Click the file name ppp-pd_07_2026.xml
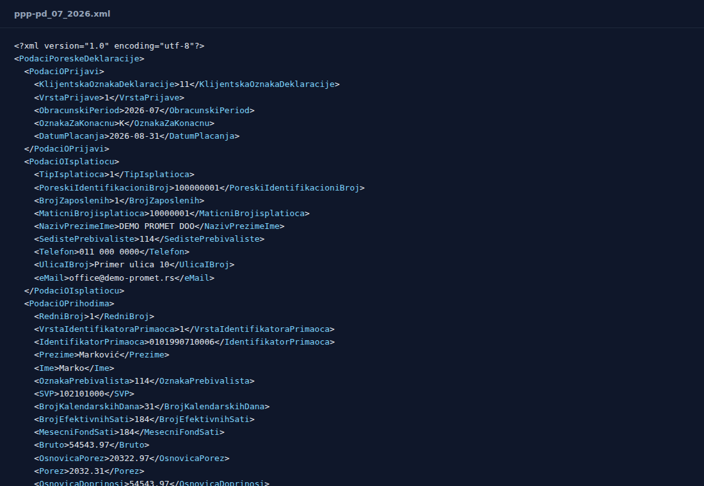Viewport: 704px width, 486px height. click(x=62, y=14)
